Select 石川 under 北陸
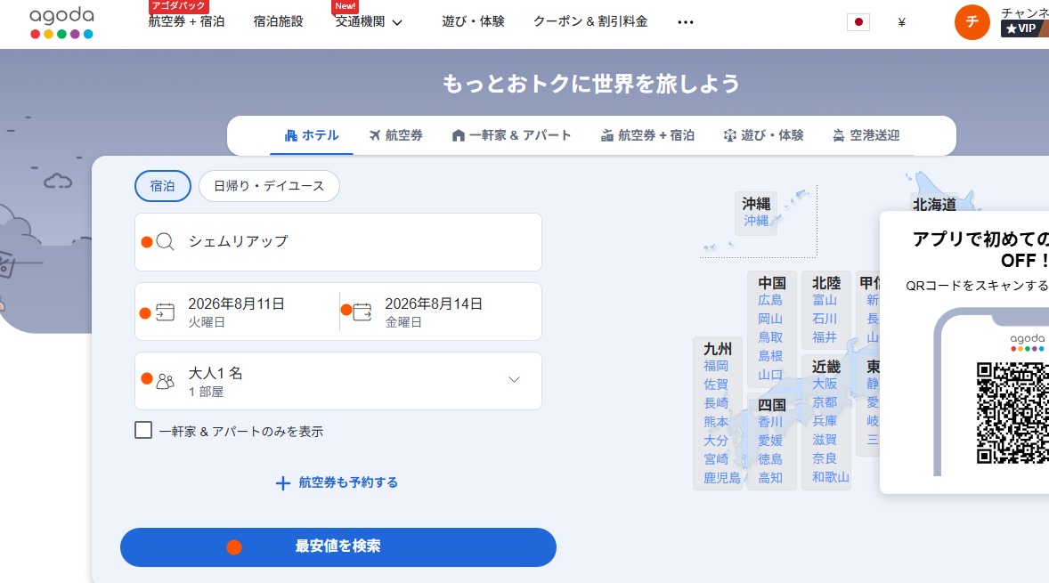The image size is (1049, 583). [825, 319]
